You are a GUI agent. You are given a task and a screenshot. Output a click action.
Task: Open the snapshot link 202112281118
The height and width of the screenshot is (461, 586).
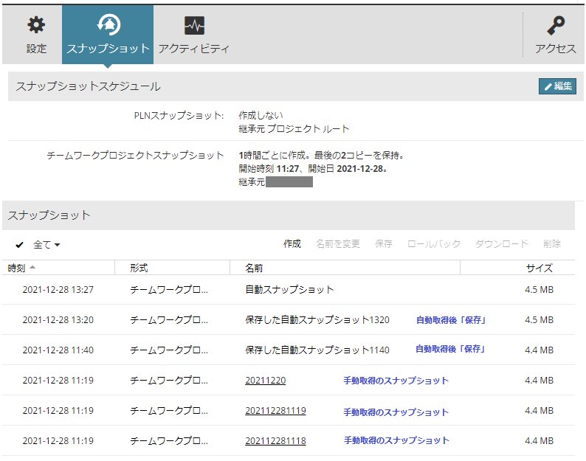275,441
